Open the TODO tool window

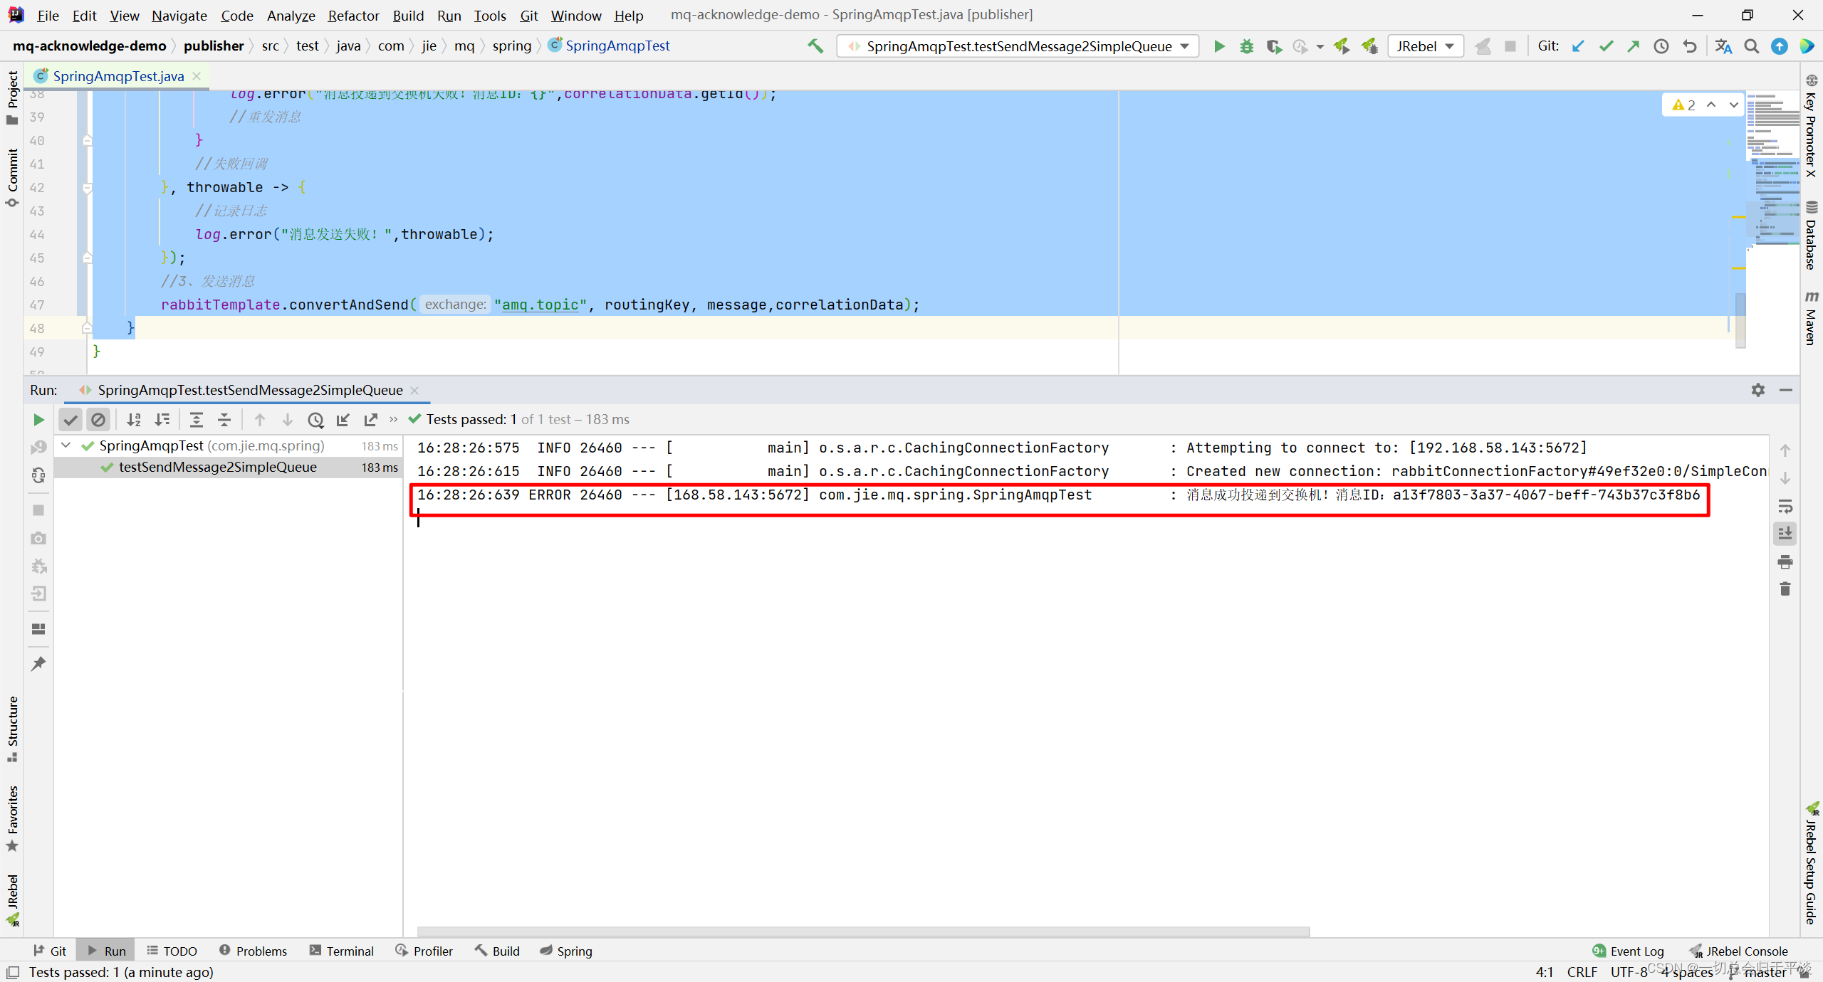(172, 951)
